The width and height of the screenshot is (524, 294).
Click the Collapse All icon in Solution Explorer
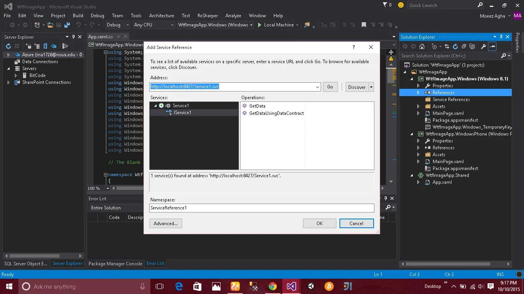coord(464,46)
